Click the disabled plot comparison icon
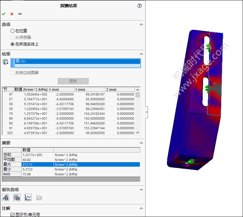Image resolution: width=243 pixels, height=217 pixels. pyautogui.click(x=39, y=197)
